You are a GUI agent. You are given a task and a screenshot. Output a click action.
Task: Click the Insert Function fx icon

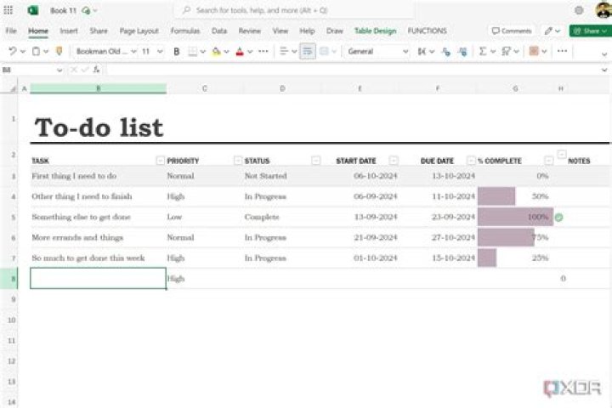tap(96, 70)
